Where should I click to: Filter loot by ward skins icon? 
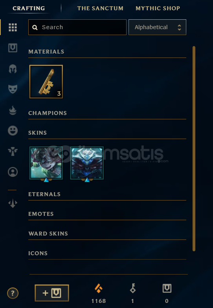(x=13, y=152)
